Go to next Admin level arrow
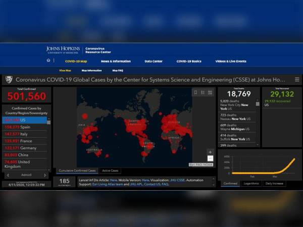 click(x=45, y=175)
